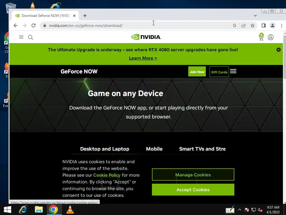Reload the NVIDIA page
Image resolution: width=286 pixels, height=215 pixels.
[x=34, y=25]
